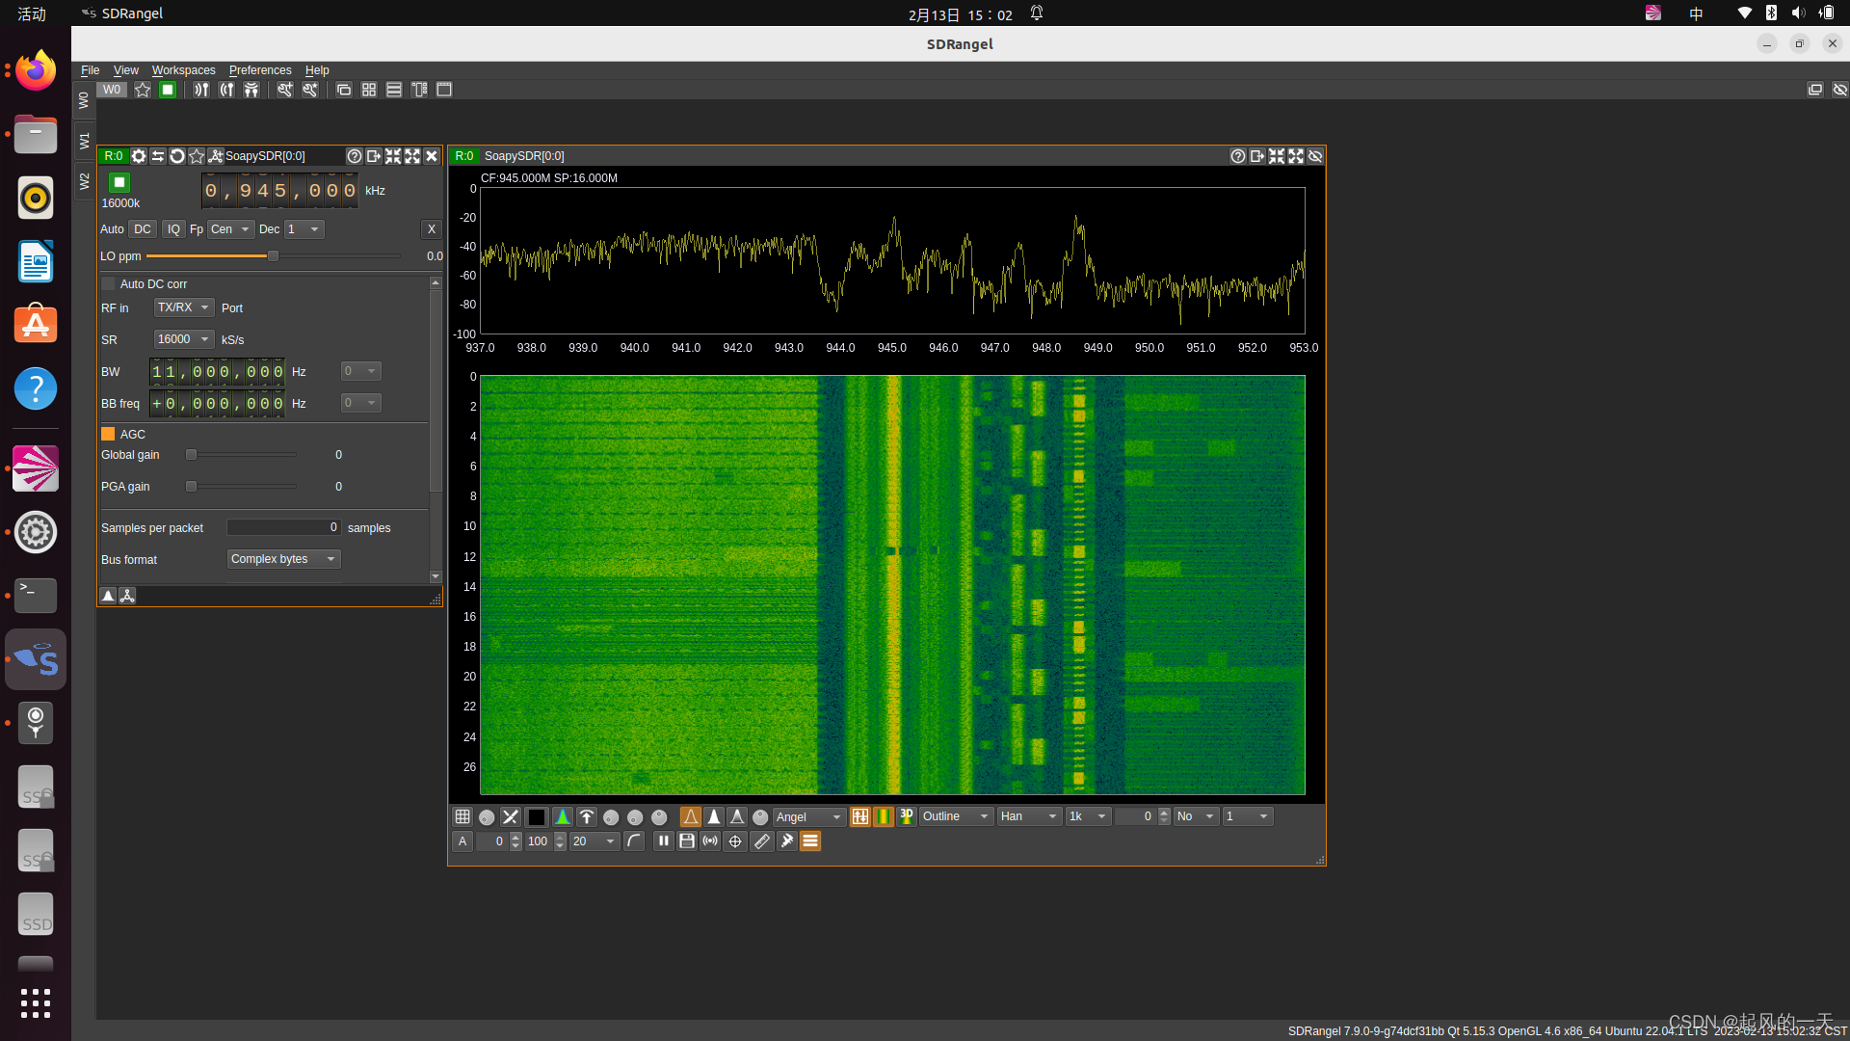Click the LO ppm slider handle

point(273,256)
